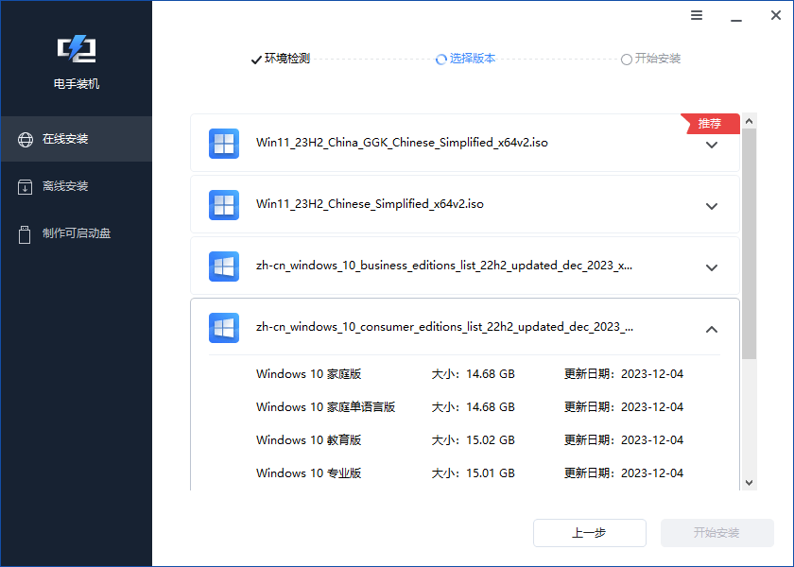Click the Windows icon for the consumer editions entry
Image resolution: width=794 pixels, height=567 pixels.
point(223,328)
